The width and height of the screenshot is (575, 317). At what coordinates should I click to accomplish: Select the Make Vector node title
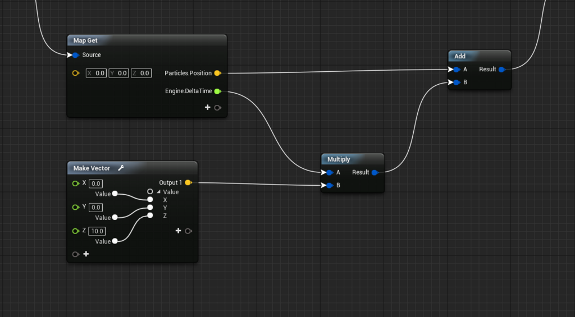tap(92, 168)
